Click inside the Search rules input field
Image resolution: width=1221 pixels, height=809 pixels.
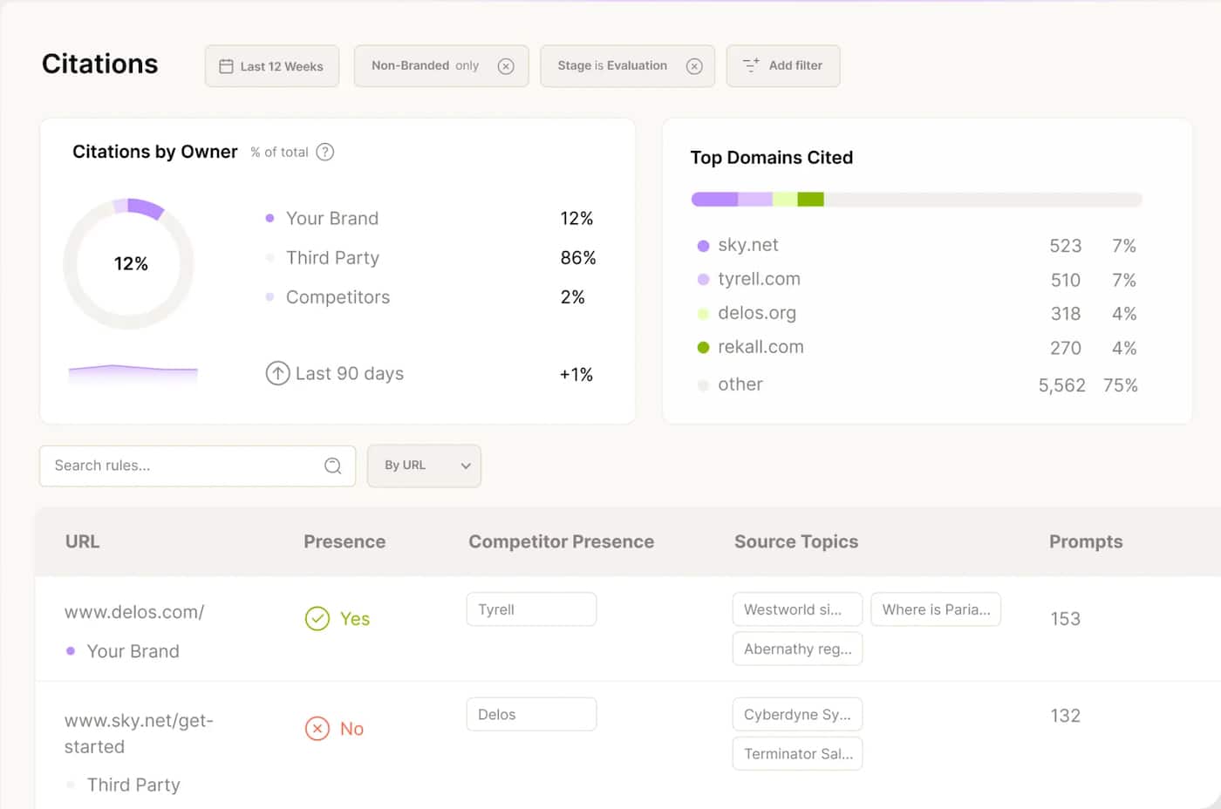click(x=174, y=466)
